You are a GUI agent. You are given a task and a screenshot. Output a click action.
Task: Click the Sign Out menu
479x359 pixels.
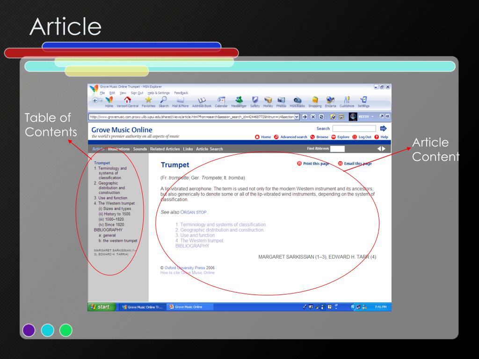point(137,93)
